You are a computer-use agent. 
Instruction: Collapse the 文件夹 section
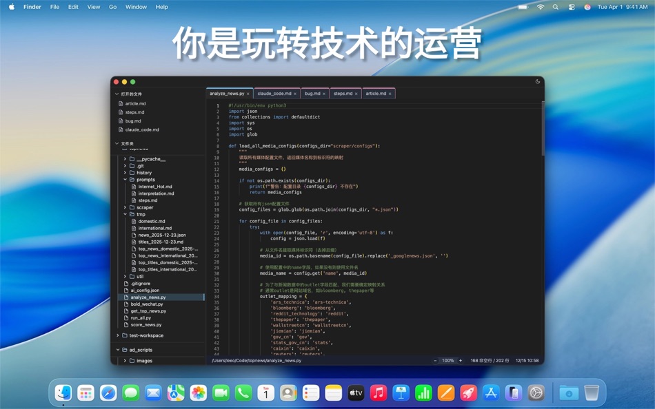(x=117, y=143)
